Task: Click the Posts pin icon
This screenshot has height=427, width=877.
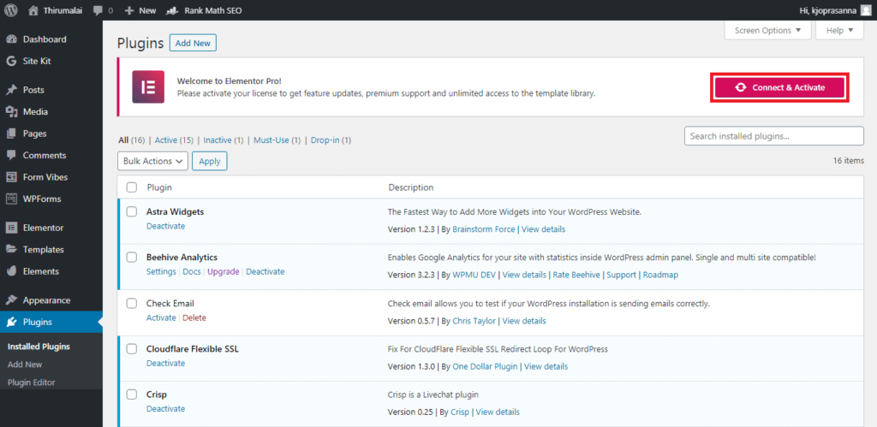Action: click(11, 90)
